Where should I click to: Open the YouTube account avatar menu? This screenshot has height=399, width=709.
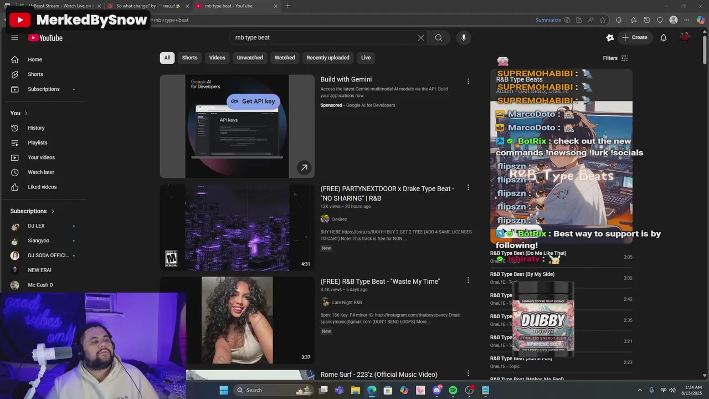click(x=685, y=38)
